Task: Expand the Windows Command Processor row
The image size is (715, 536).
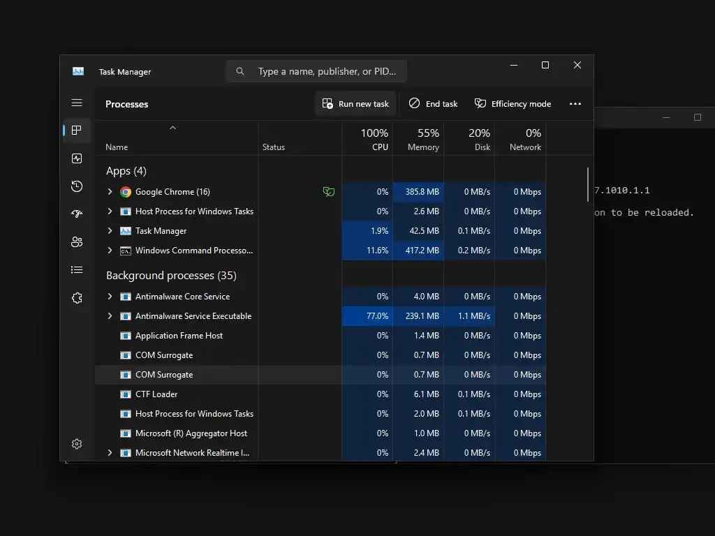Action: click(110, 251)
